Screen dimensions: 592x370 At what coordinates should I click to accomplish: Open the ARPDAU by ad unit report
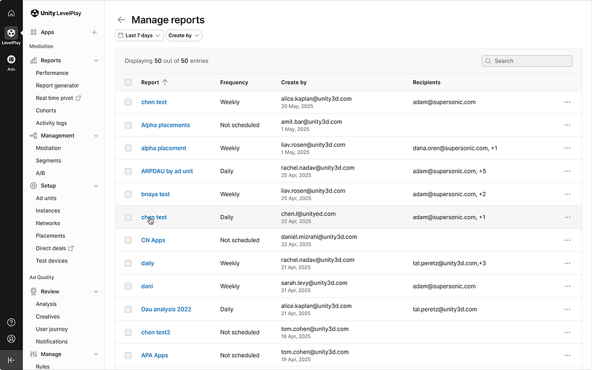(167, 171)
